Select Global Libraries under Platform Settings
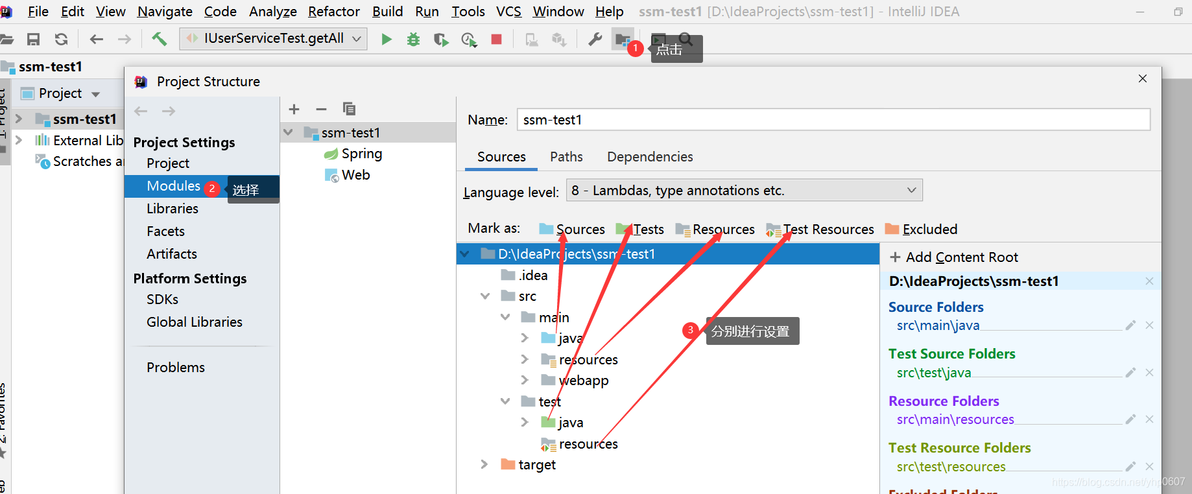The height and width of the screenshot is (494, 1192). [x=195, y=322]
